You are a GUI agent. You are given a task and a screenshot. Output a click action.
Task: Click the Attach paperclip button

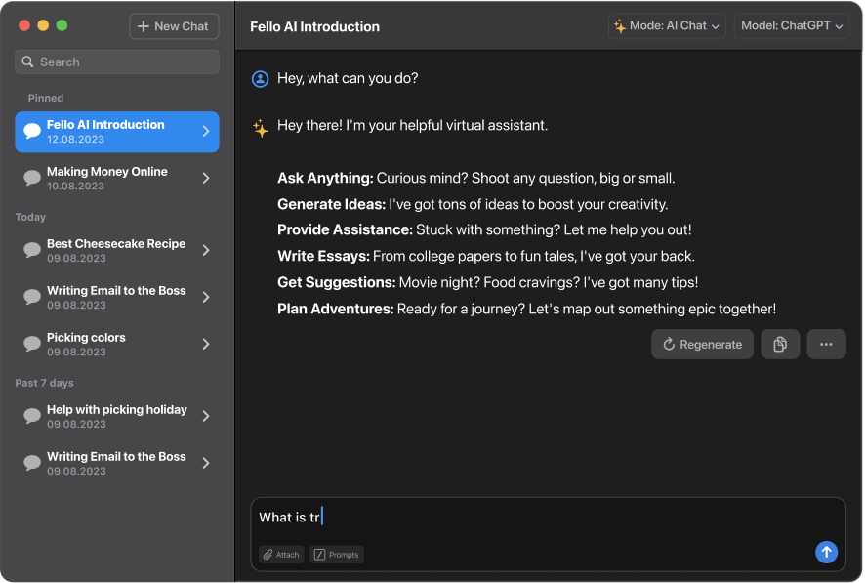(281, 555)
